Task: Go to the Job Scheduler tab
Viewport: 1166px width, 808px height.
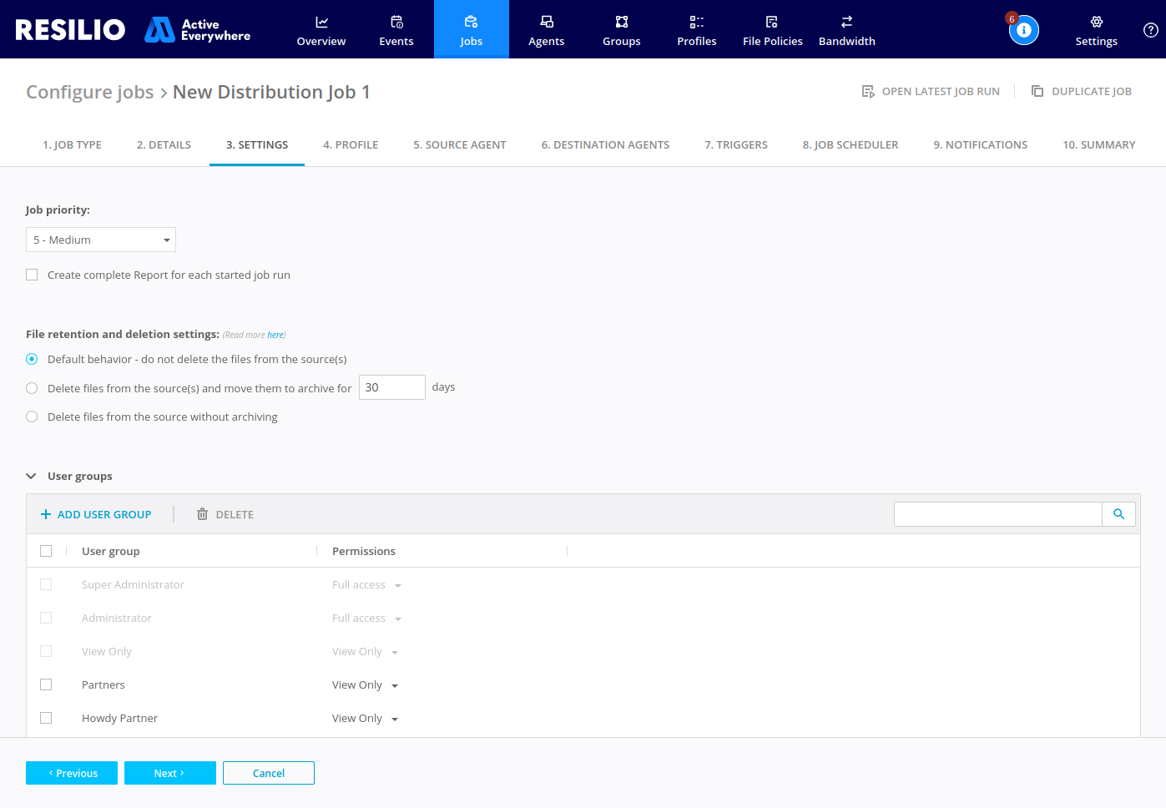Action: [x=850, y=144]
